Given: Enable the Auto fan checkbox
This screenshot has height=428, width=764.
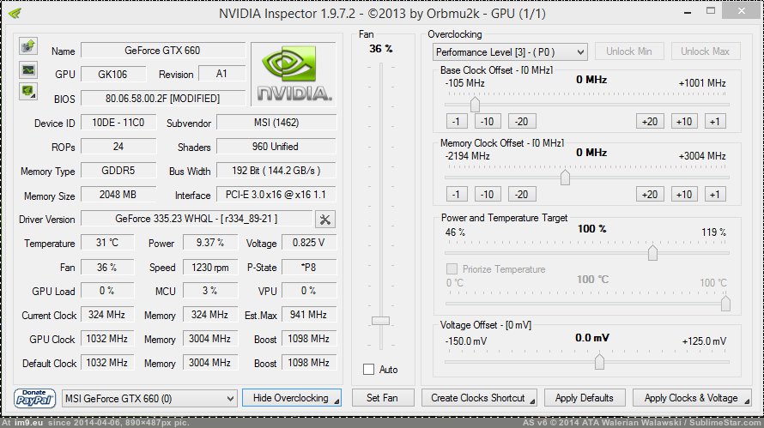Looking at the screenshot, I should [369, 370].
